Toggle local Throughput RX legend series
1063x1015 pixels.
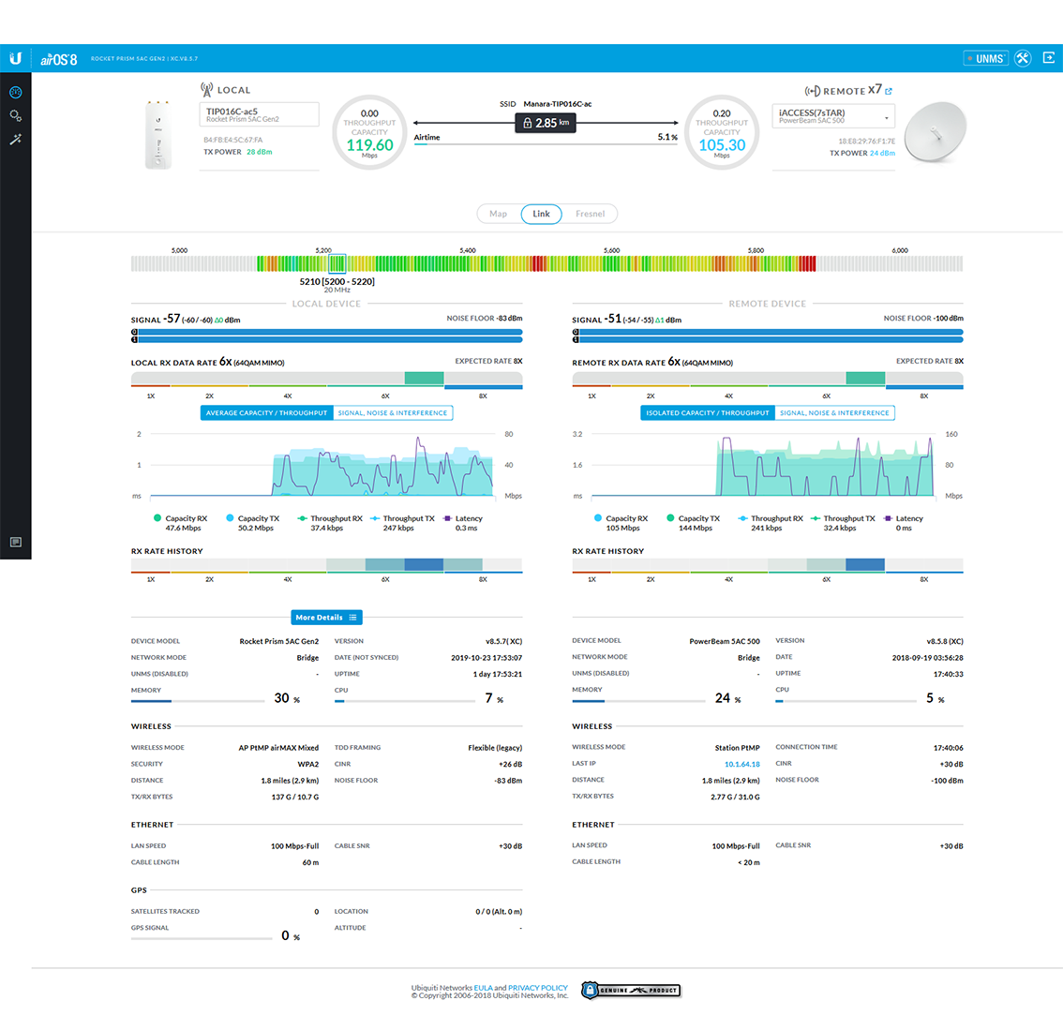pos(330,523)
